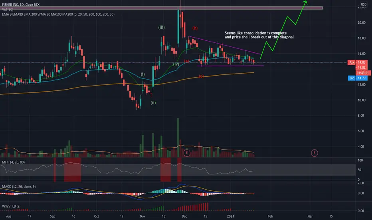
Task: Select the pink resistance zone rectangle
Action: click(x=161, y=8)
